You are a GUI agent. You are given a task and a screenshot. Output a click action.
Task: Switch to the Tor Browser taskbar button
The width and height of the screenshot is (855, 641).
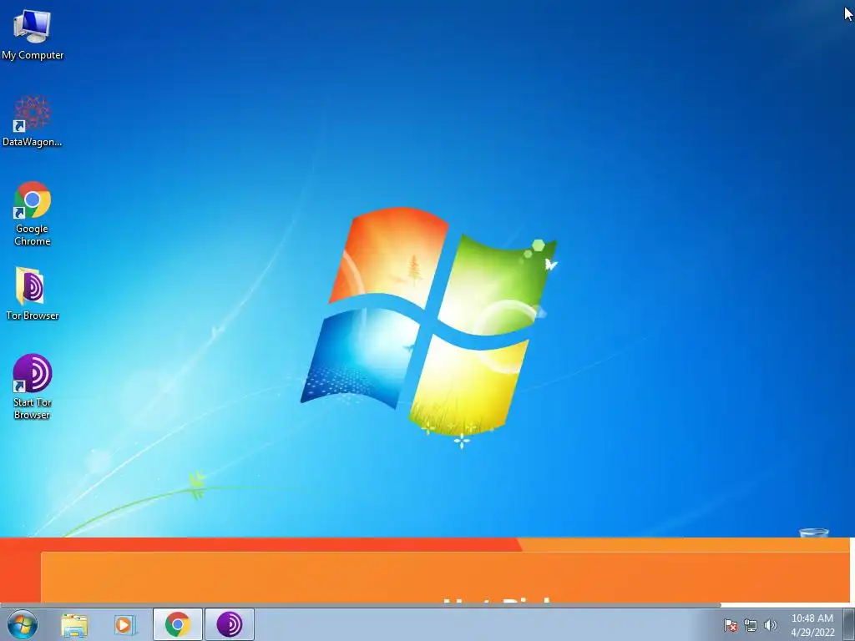[x=230, y=624]
